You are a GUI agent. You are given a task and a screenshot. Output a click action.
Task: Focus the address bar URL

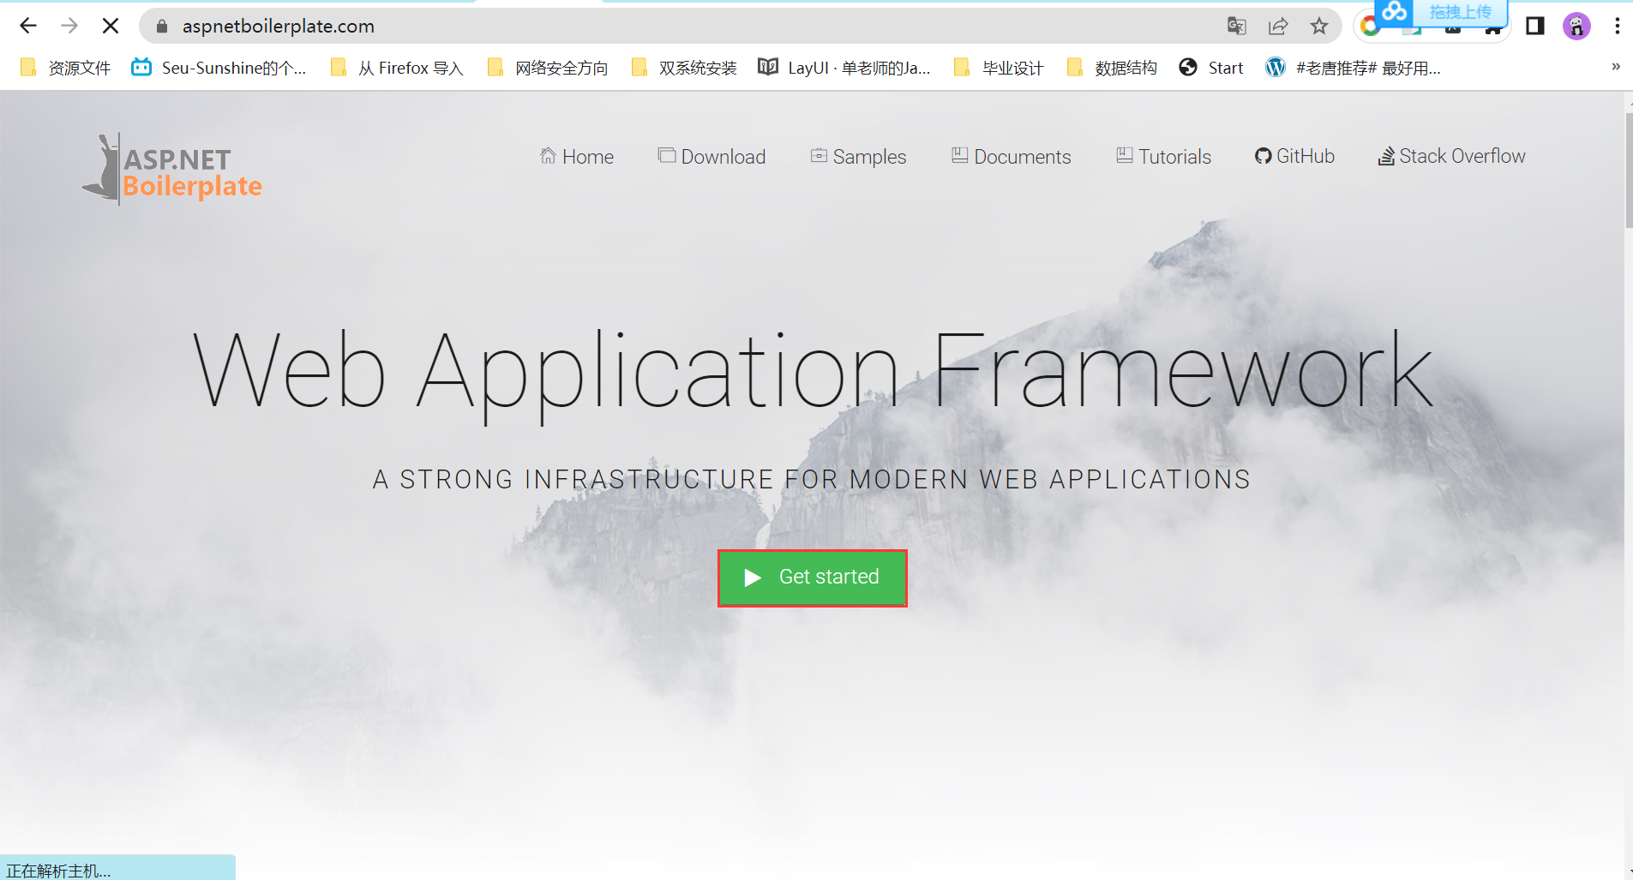[278, 27]
